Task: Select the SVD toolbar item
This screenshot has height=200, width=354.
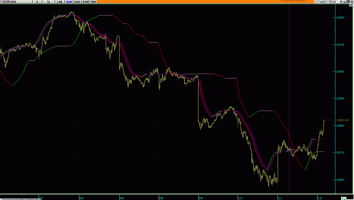Action: pos(77,2)
